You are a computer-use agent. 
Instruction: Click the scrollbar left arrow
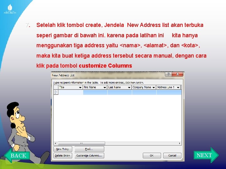(x=56, y=143)
